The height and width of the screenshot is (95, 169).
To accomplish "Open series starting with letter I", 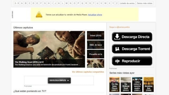I will [52, 3].
